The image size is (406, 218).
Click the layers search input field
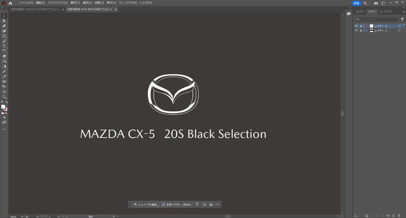(x=377, y=20)
